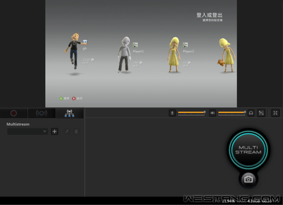
Task: Adjust the speaker volume slider
Action: pos(232,113)
